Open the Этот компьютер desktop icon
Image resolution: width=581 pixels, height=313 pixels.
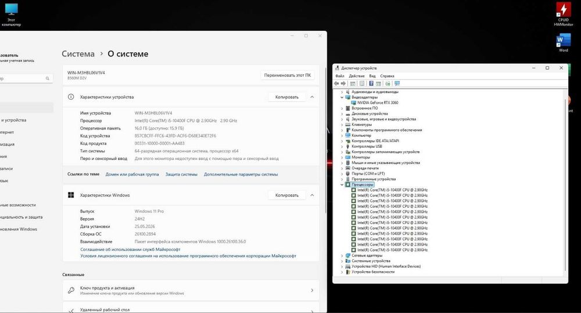(x=11, y=15)
